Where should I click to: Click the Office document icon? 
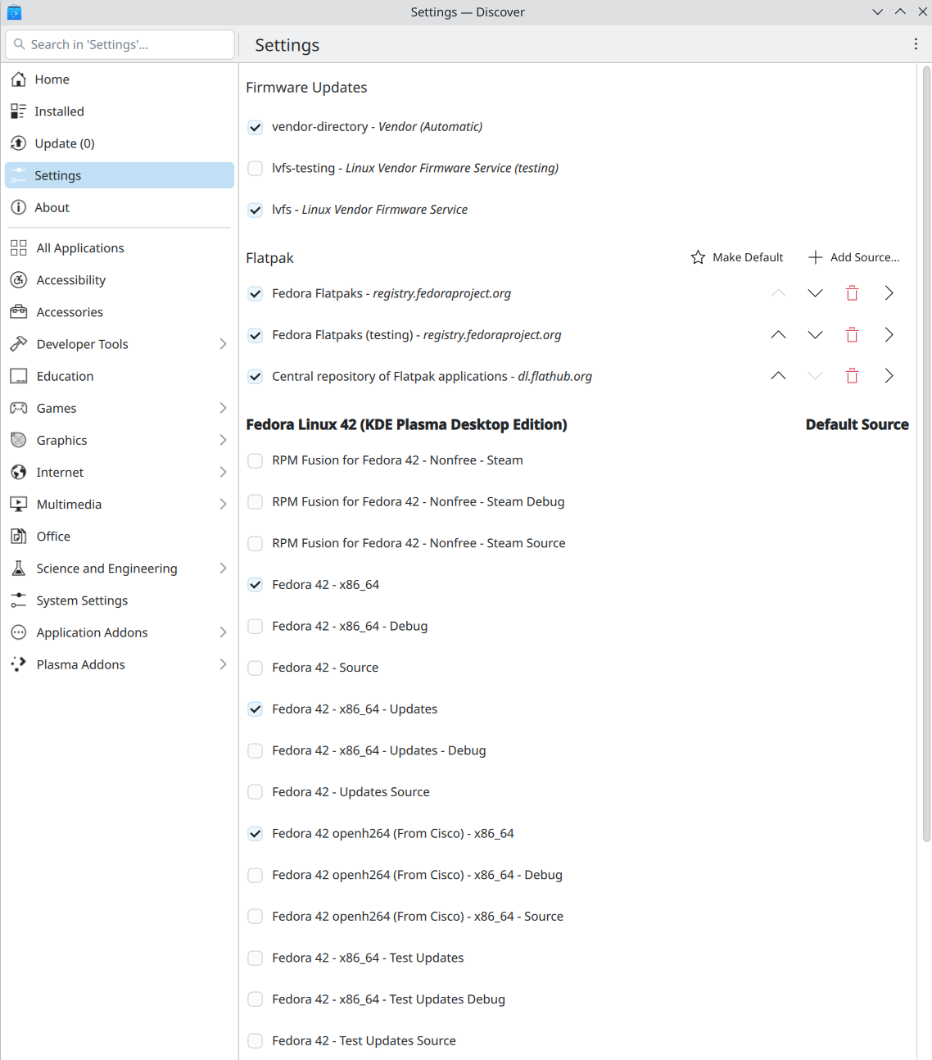19,536
